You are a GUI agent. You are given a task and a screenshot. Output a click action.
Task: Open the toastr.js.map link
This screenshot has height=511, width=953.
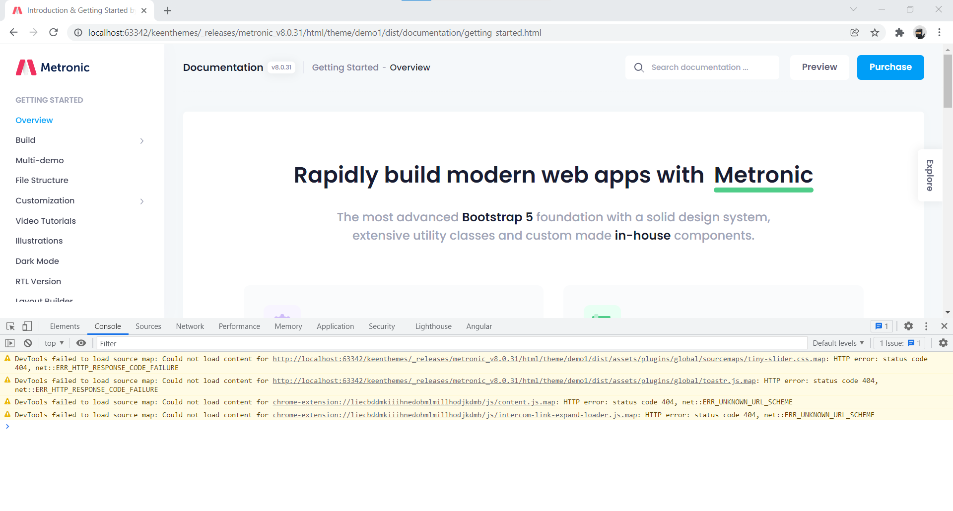[514, 381]
